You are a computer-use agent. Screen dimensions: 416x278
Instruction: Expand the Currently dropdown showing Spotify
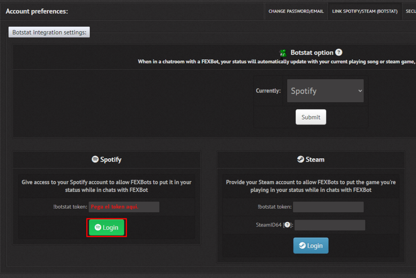tap(325, 91)
